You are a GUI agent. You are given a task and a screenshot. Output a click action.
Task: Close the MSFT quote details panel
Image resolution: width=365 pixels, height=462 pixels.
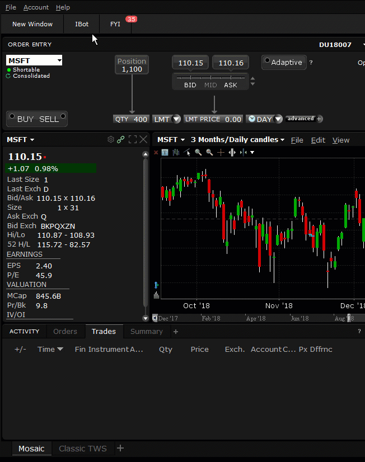tap(143, 139)
